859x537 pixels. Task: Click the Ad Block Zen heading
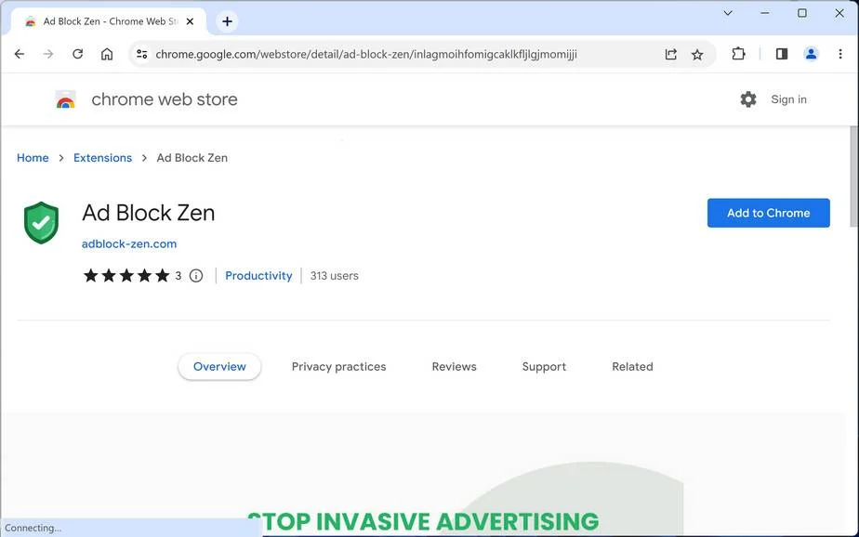[149, 213]
